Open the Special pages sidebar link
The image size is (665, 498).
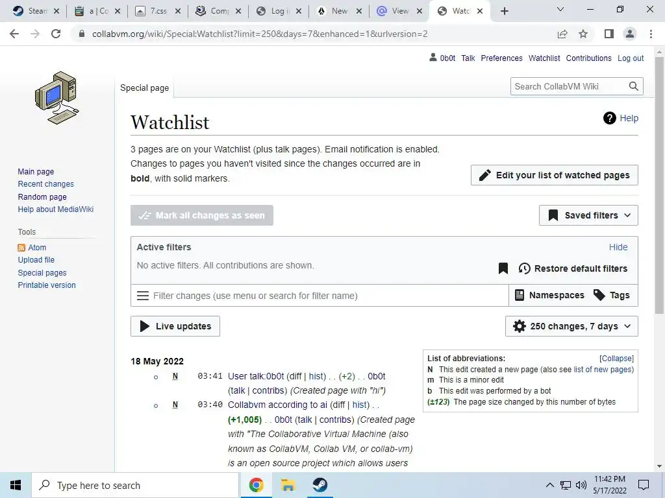42,273
